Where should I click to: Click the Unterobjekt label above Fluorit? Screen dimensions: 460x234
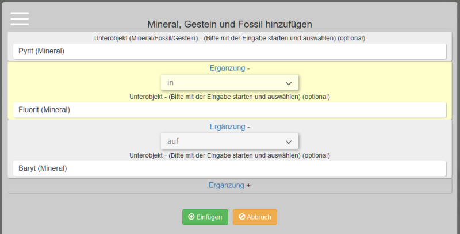click(x=229, y=97)
